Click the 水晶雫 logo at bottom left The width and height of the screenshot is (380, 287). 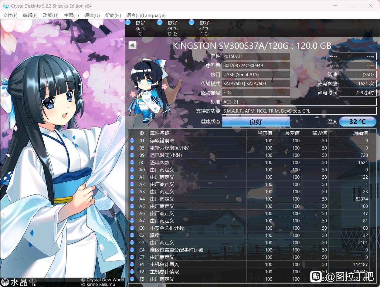coord(19,282)
